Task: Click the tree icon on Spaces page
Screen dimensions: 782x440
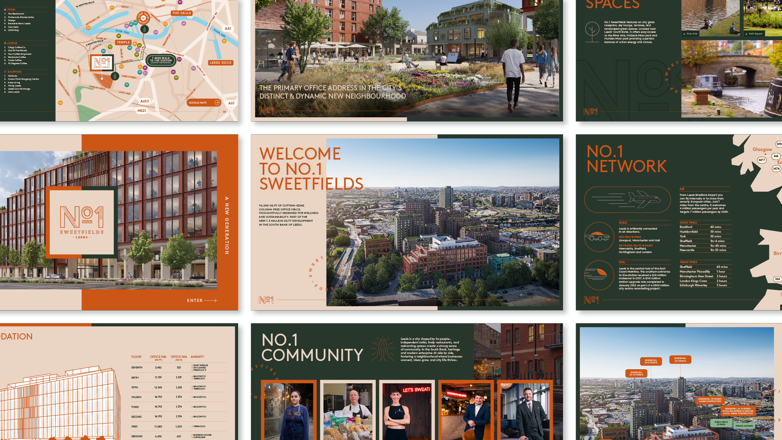Action: (592, 31)
